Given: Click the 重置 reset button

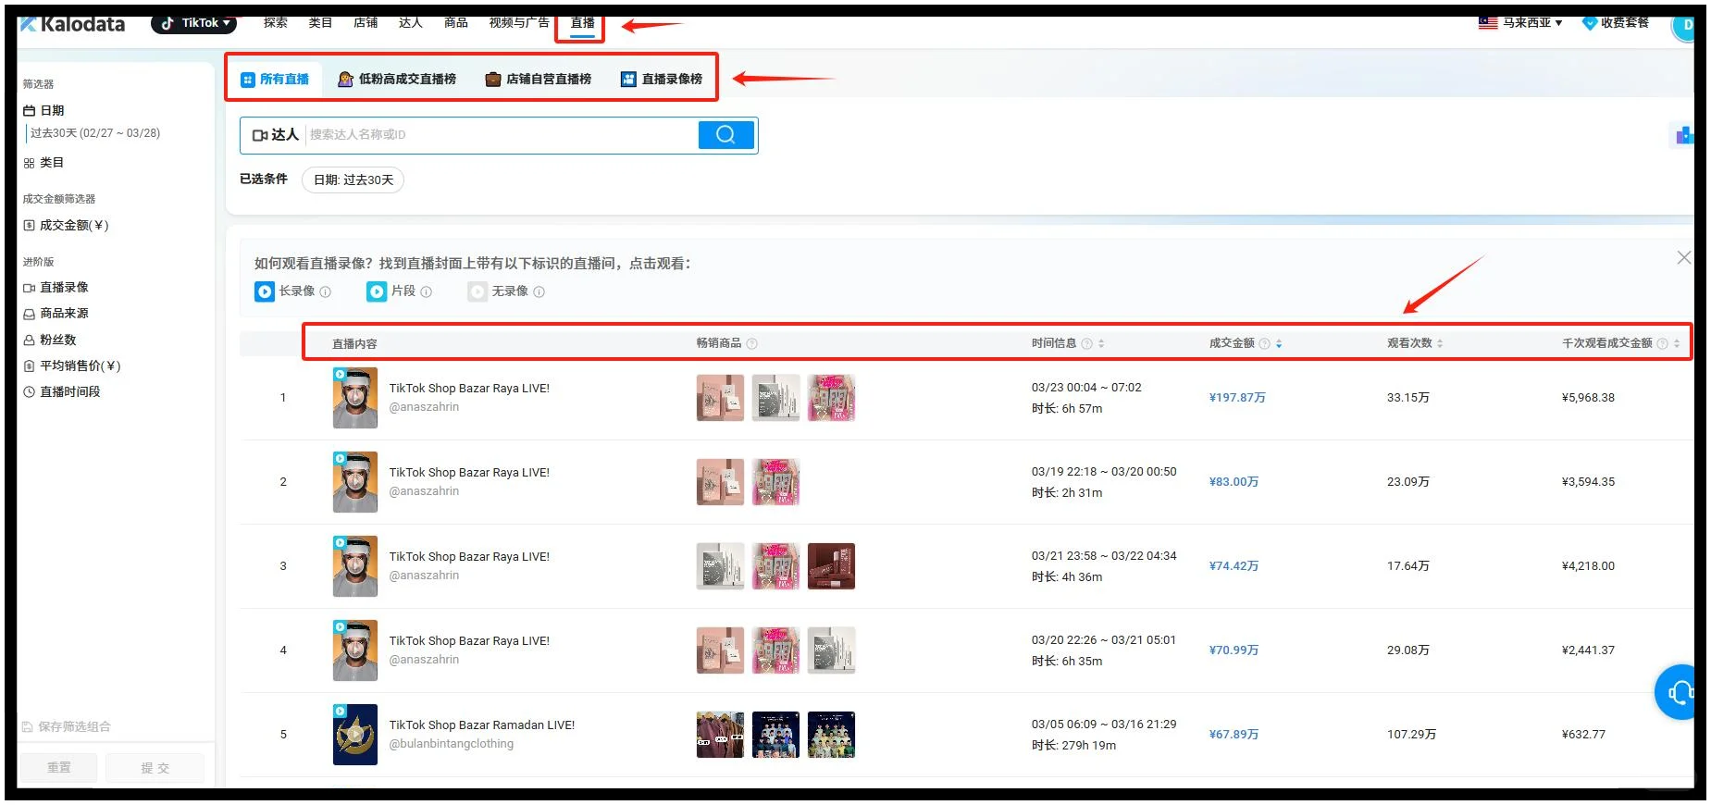Looking at the screenshot, I should [x=59, y=768].
